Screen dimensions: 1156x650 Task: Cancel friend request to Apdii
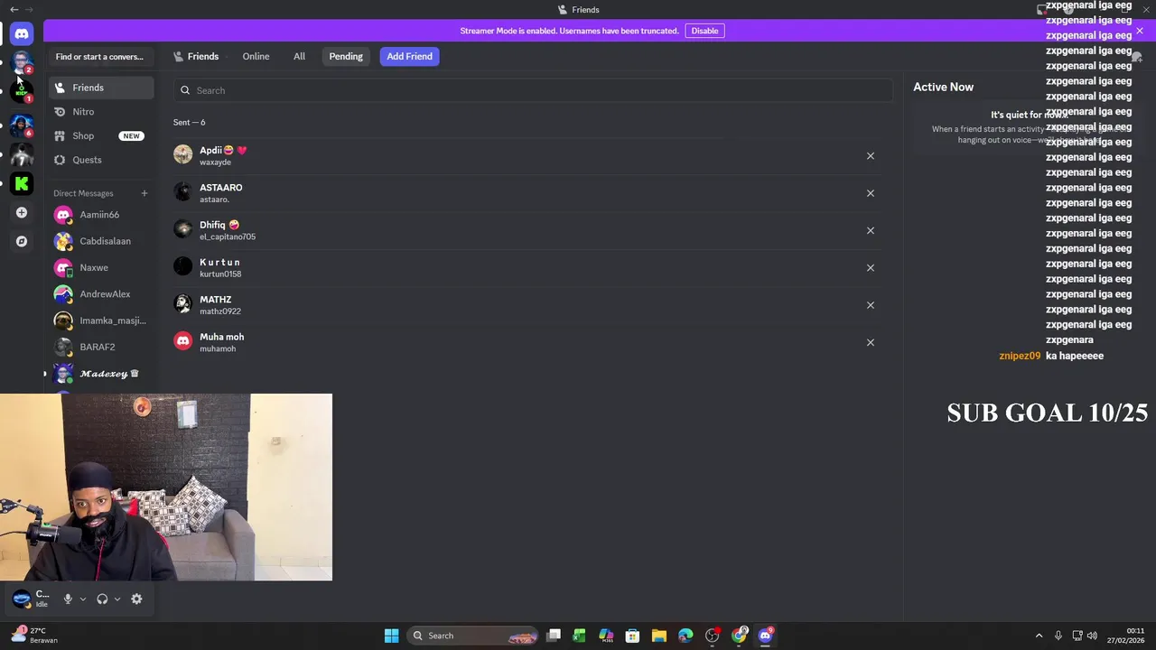click(871, 156)
